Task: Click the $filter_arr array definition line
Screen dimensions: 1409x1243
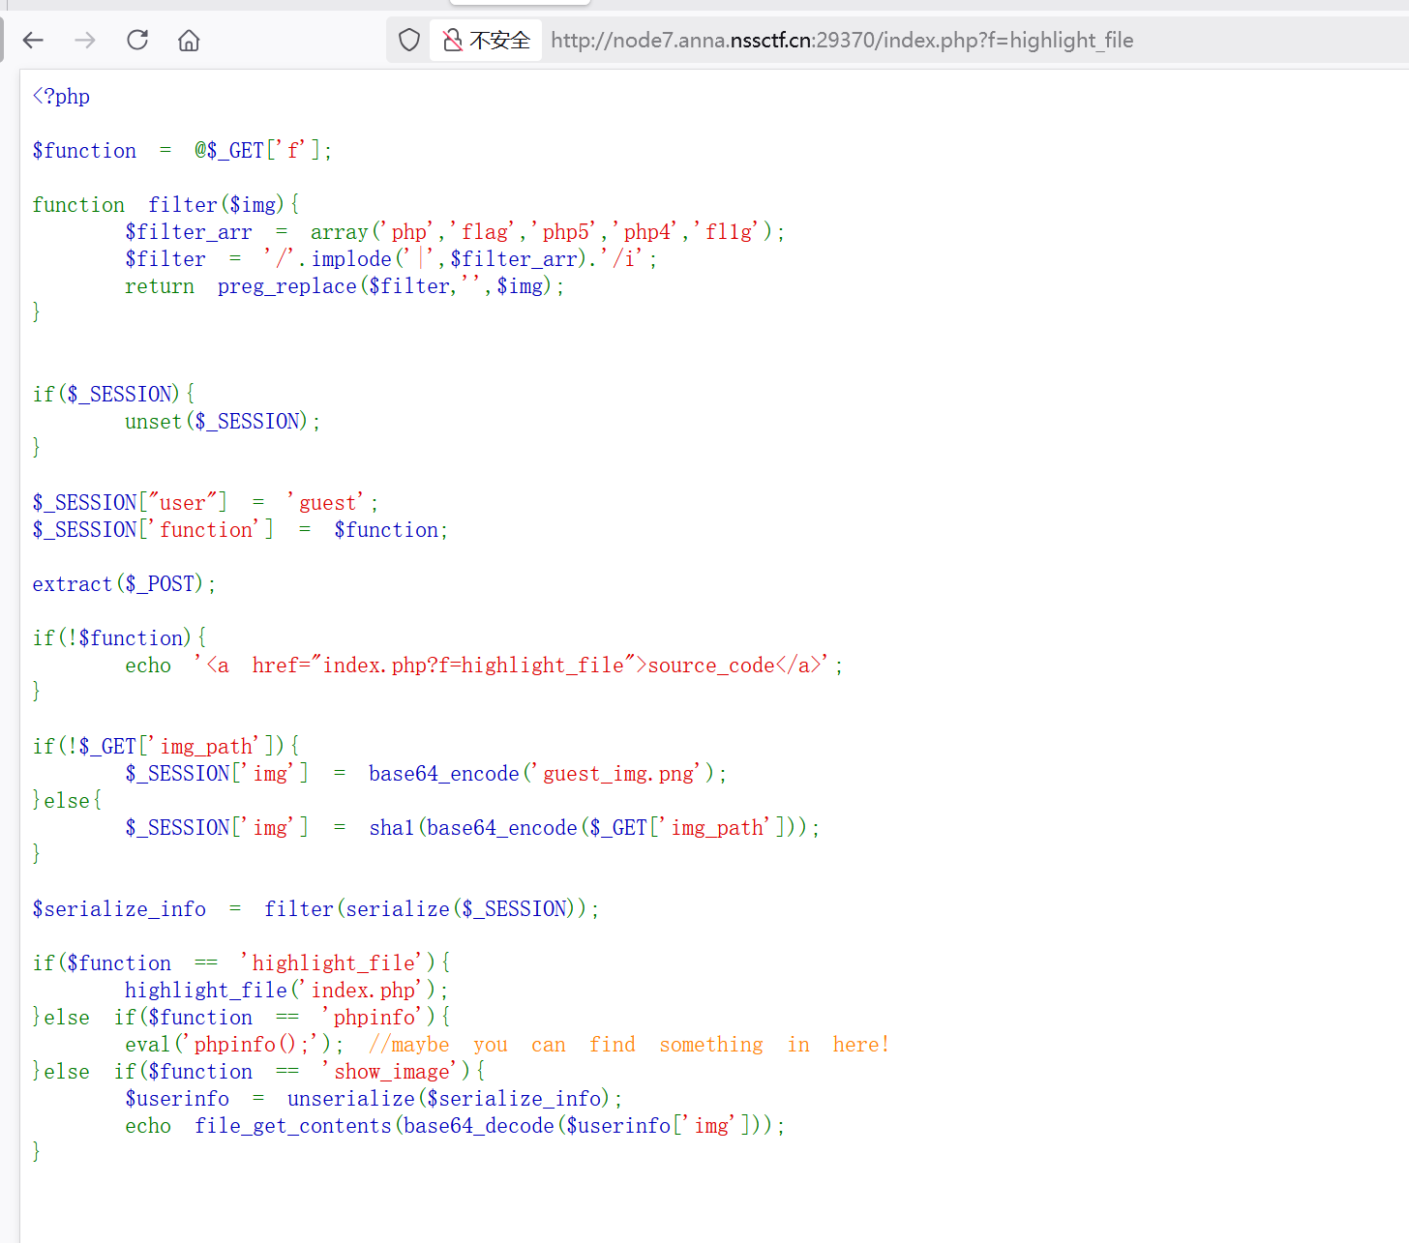Action: (x=455, y=231)
